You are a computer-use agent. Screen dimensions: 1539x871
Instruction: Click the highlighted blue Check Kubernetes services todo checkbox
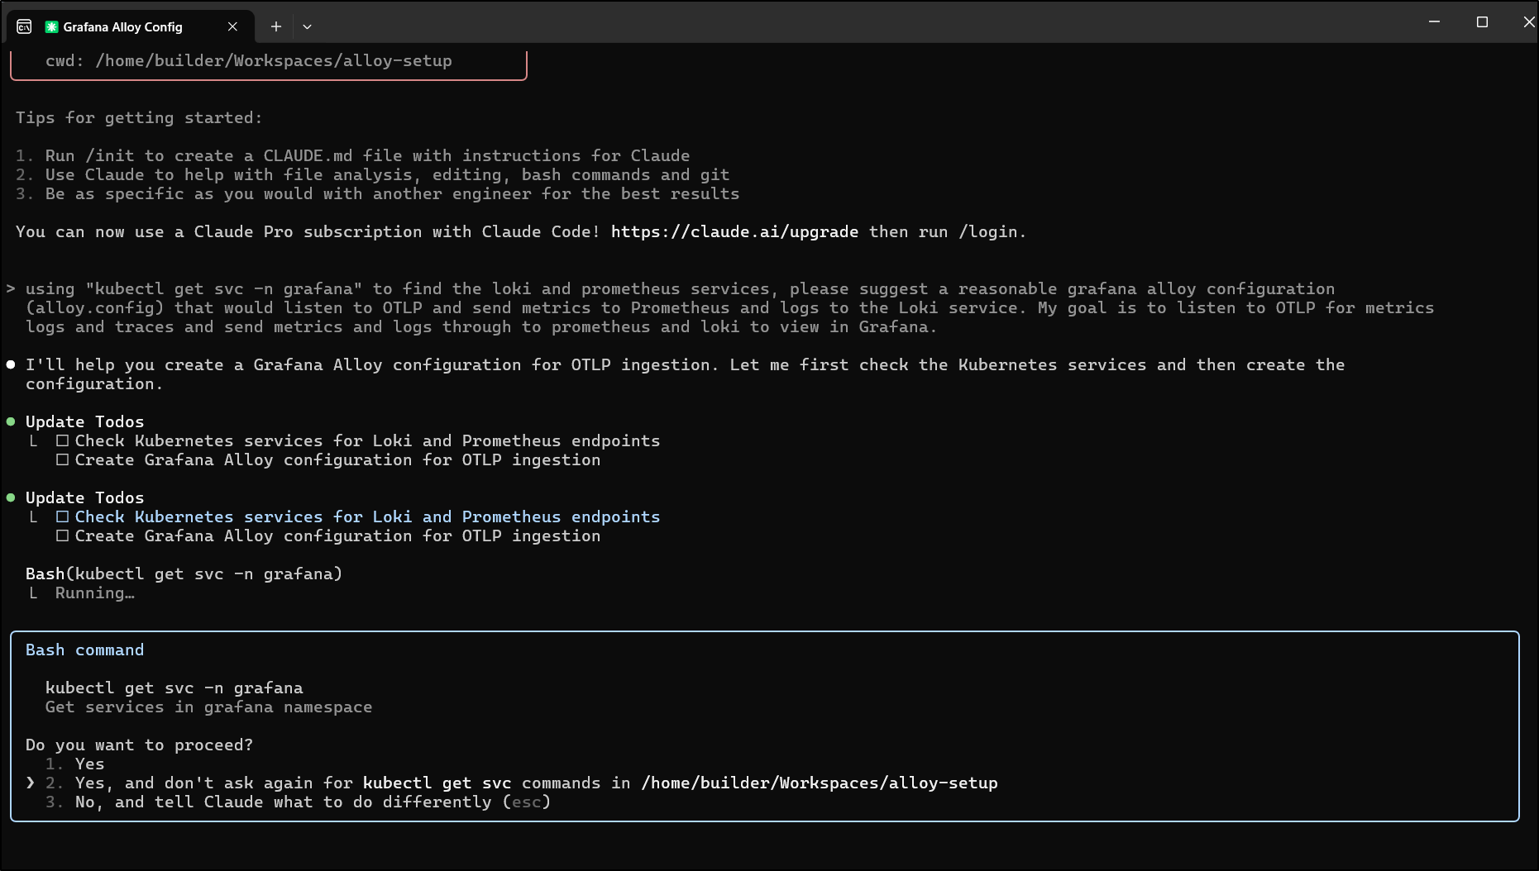click(x=62, y=516)
